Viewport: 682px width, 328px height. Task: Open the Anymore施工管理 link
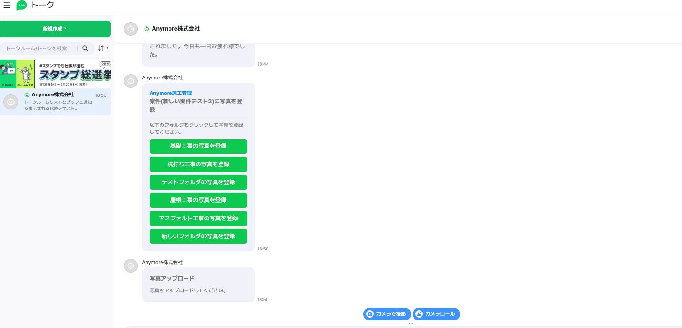point(170,93)
